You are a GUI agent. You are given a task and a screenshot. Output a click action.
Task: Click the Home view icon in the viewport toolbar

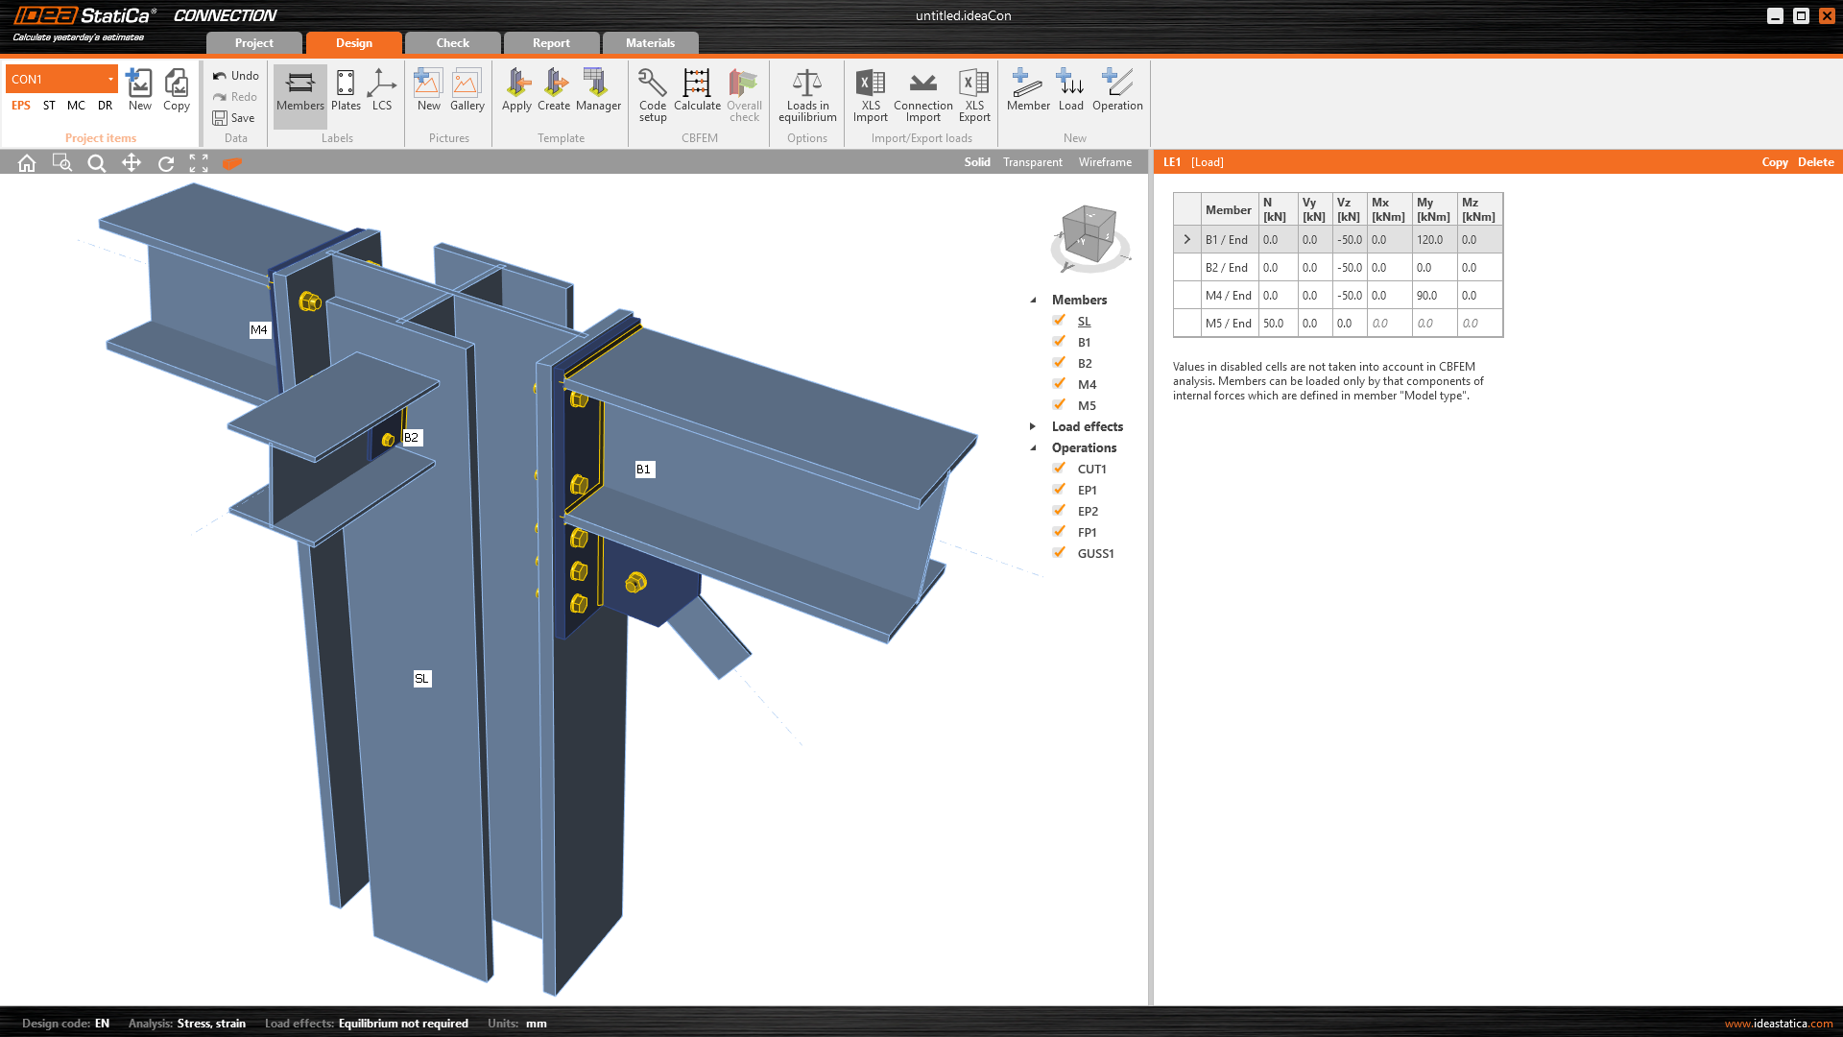coord(27,163)
